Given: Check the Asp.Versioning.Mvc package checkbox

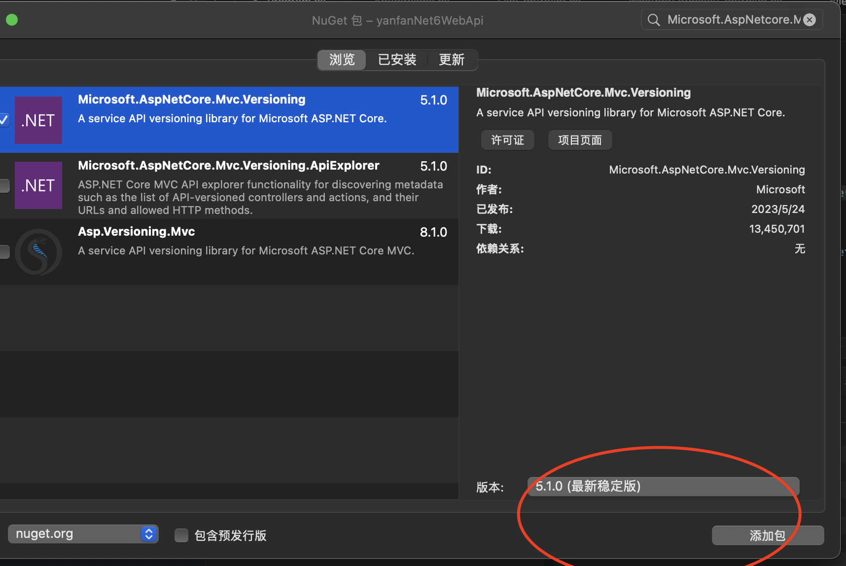Looking at the screenshot, I should (4, 251).
